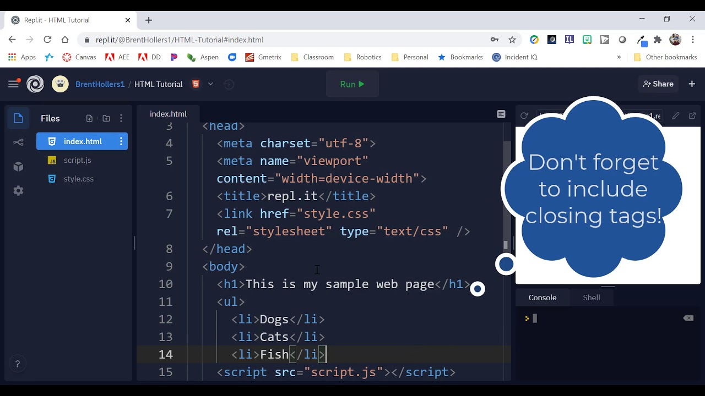Viewport: 705px width, 396px height.
Task: Refresh the web preview pane
Action: pyautogui.click(x=524, y=116)
